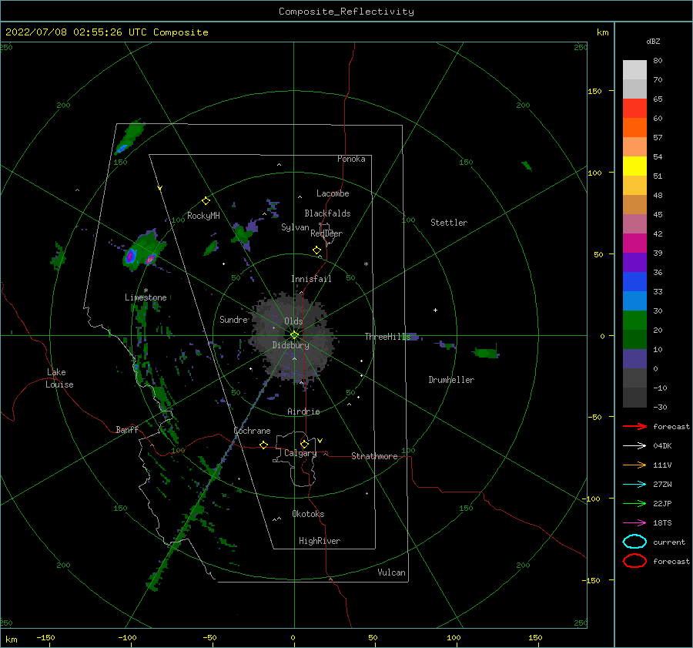Click the Lake Louise label
The image size is (693, 648).
pos(59,378)
